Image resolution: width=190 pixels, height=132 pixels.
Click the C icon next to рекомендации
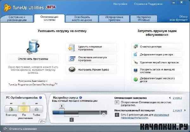pyautogui.click(x=117, y=115)
